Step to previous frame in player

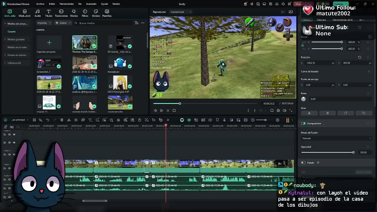(155, 110)
